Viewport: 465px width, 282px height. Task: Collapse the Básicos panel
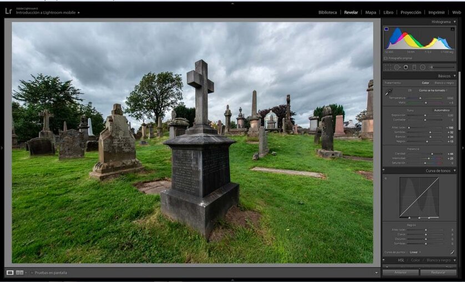454,75
